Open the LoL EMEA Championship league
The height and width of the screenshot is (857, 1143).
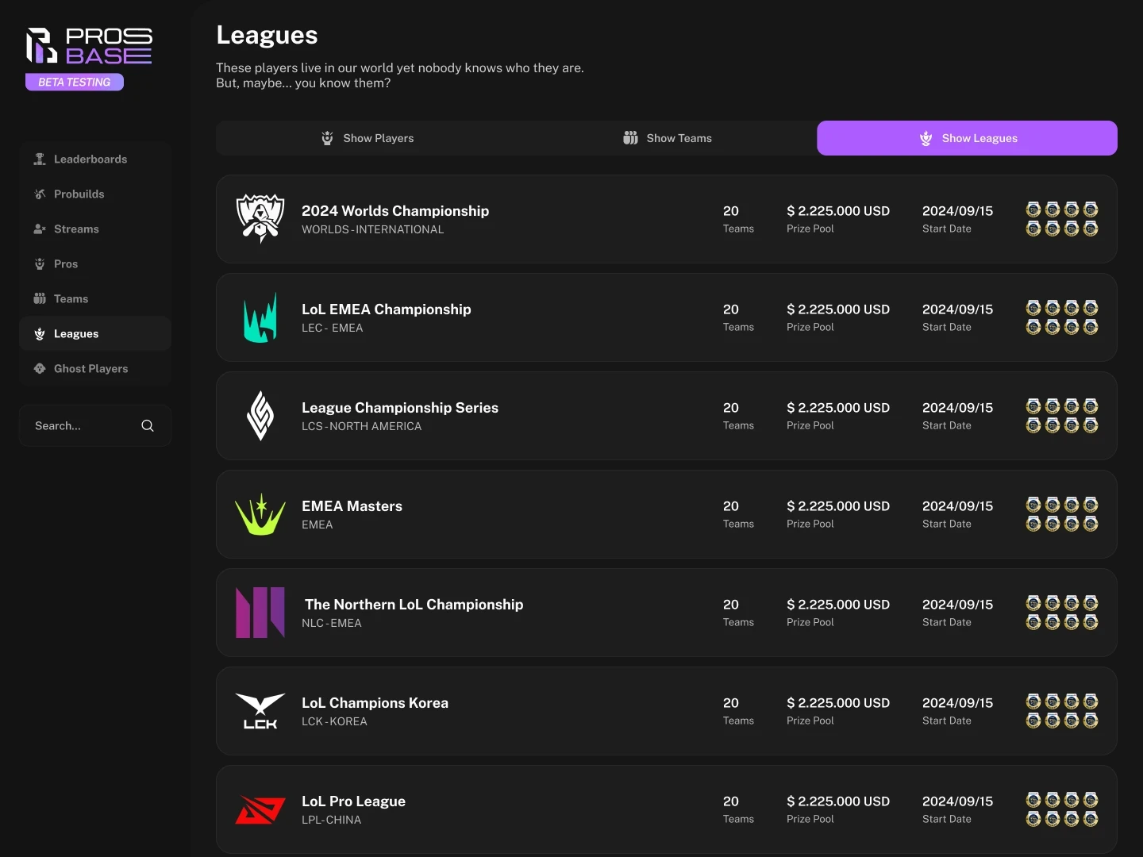coord(667,317)
